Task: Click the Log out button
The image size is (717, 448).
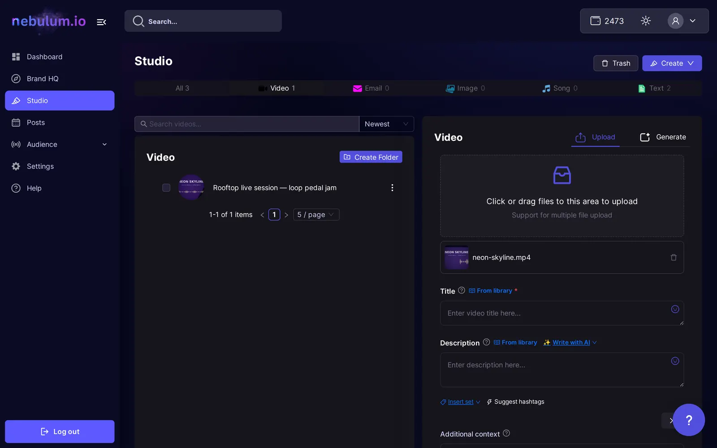Action: (60, 431)
